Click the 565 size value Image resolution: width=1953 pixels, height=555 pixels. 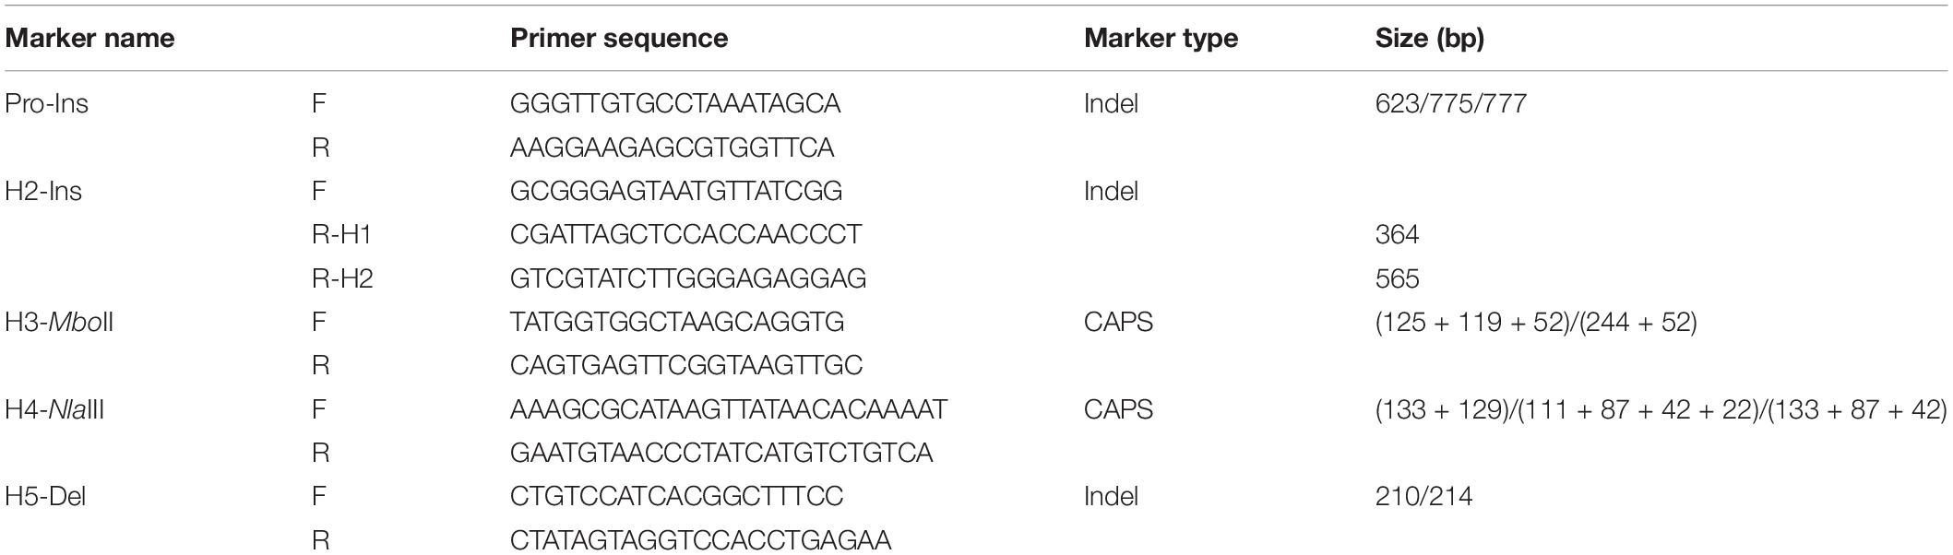1398,278
